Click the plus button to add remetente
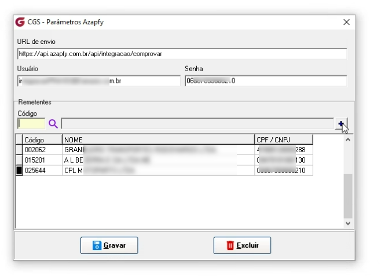 point(342,124)
